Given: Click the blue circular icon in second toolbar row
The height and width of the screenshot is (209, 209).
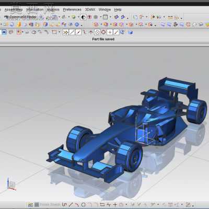Looking at the screenshot, I should pos(77,25).
